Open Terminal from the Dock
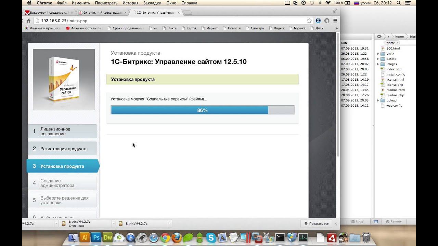 tap(280, 237)
